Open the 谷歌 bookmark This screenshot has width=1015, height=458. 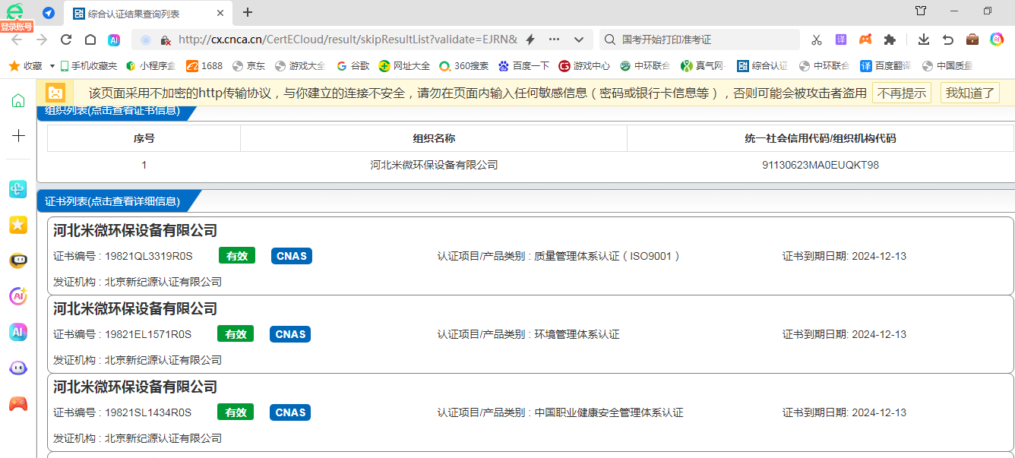click(353, 66)
